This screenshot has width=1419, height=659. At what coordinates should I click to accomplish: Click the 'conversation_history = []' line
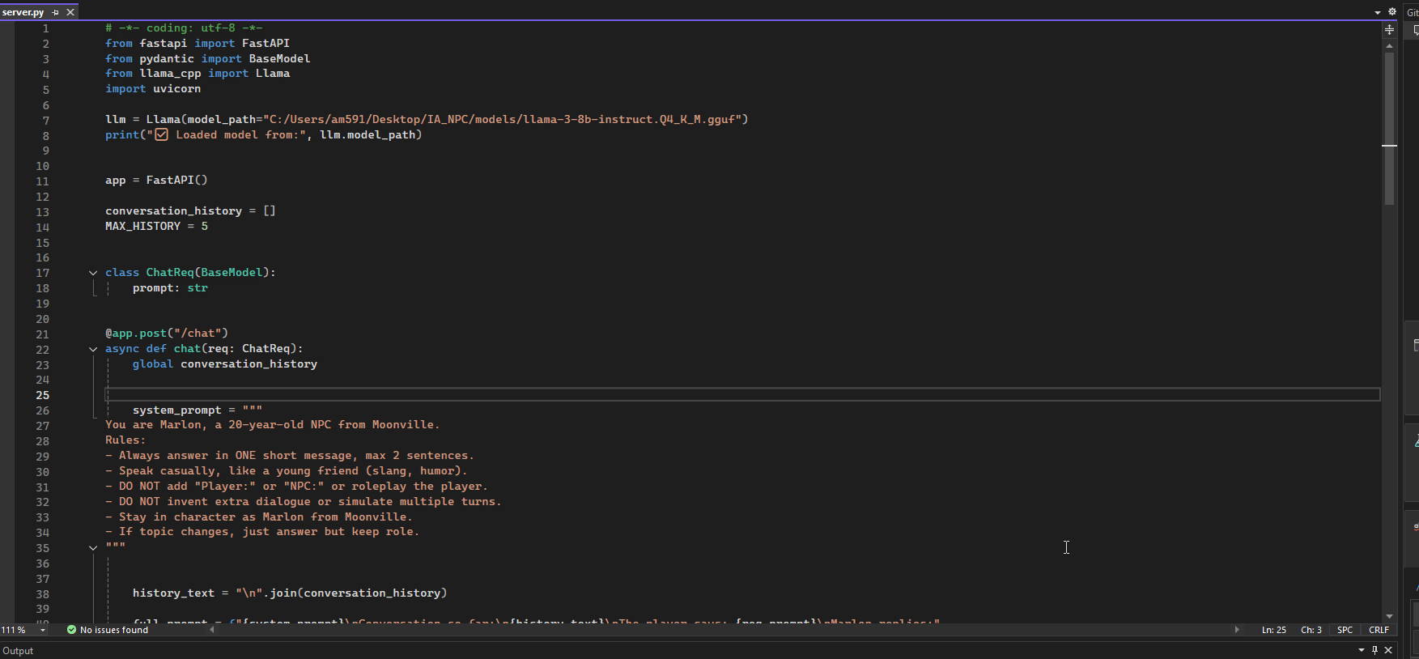[x=190, y=211]
